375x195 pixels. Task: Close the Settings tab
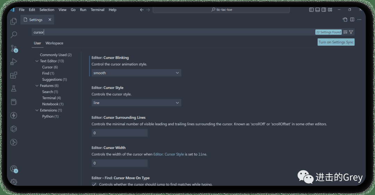tap(50, 20)
